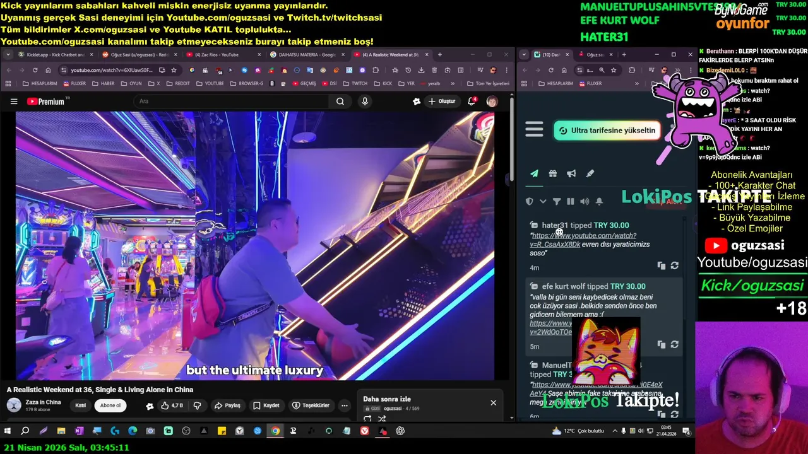The height and width of the screenshot is (454, 808).
Task: Open the Tüm Yer İşaretleri folder
Action: (488, 83)
